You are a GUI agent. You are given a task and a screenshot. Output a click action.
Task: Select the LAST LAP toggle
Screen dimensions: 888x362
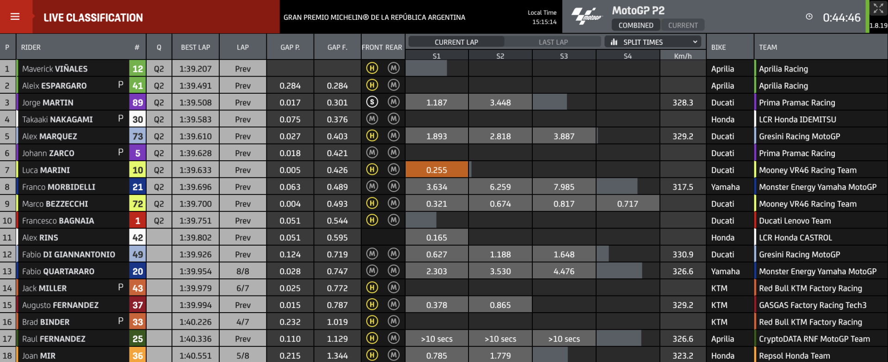coord(553,42)
